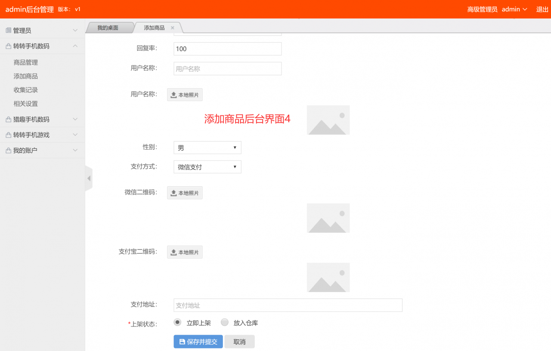Expand the 转转手机游戏 menu chevron
The height and width of the screenshot is (351, 551).
pos(75,135)
